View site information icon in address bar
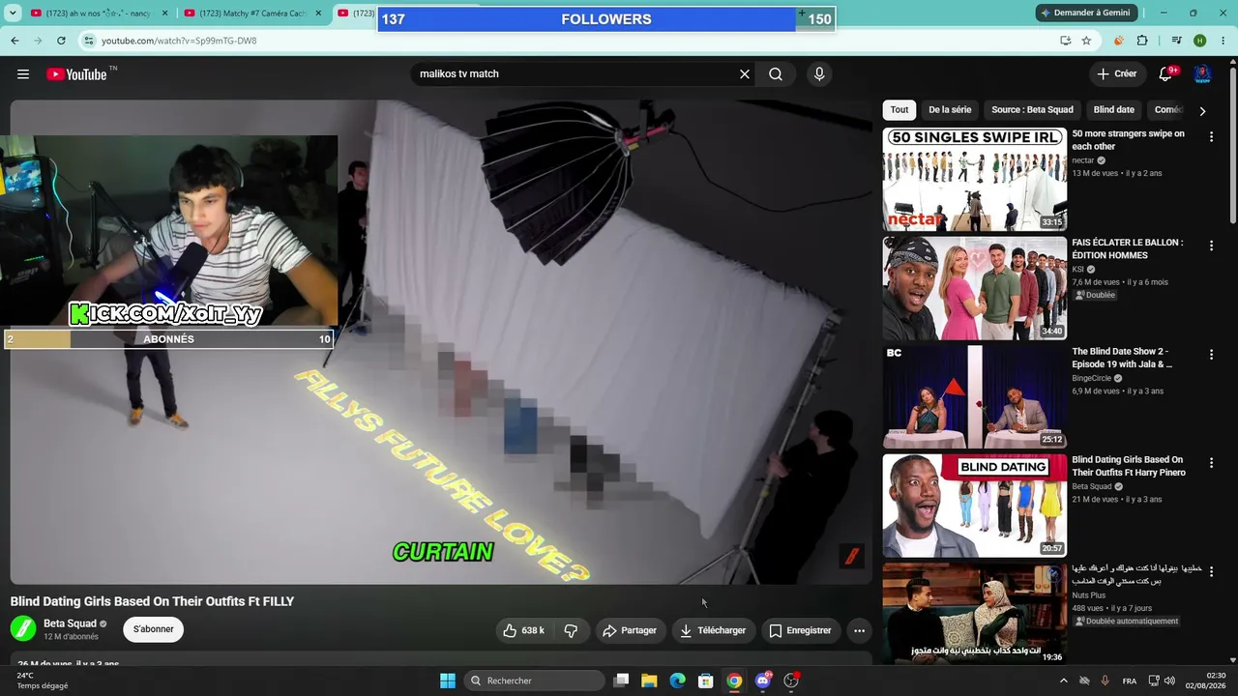Image resolution: width=1238 pixels, height=696 pixels. tap(89, 41)
